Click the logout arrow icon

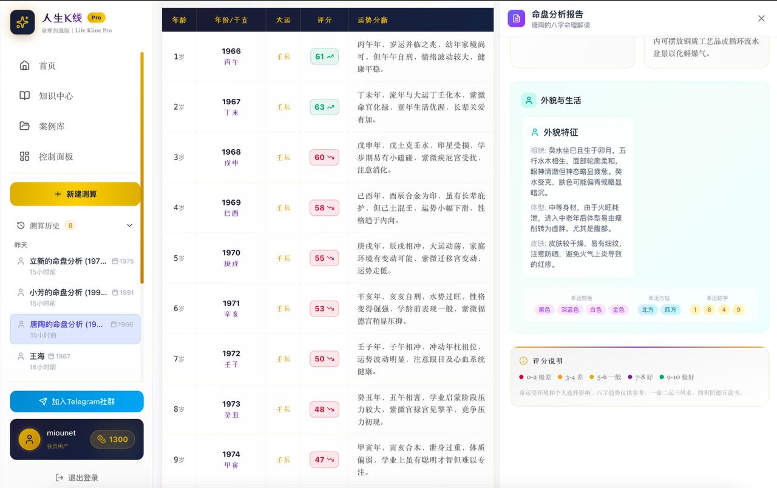59,478
